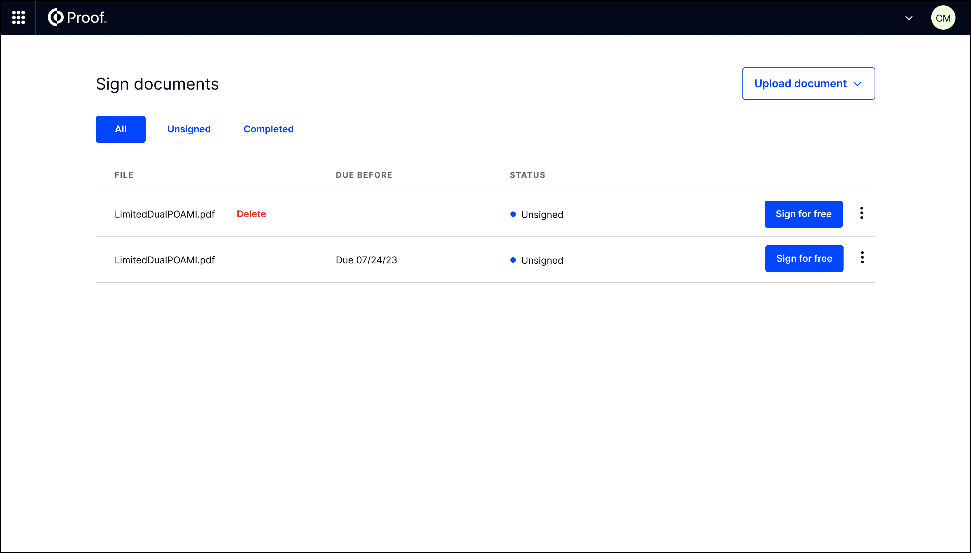Open the apps grid menu icon
Viewport: 971px width, 553px height.
click(x=18, y=18)
